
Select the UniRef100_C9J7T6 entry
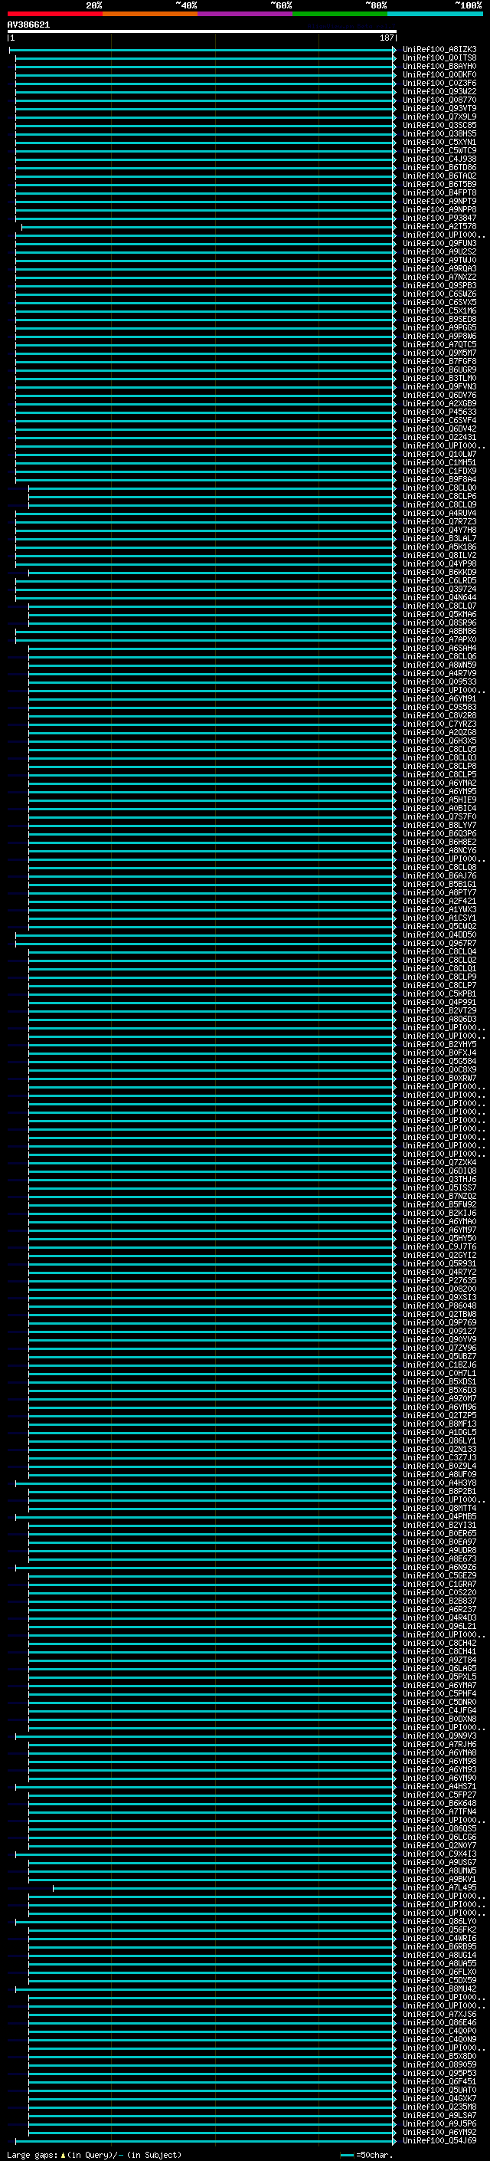point(439,1247)
